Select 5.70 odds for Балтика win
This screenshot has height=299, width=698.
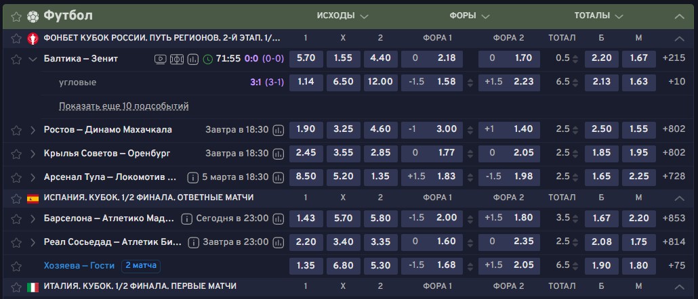click(x=306, y=59)
